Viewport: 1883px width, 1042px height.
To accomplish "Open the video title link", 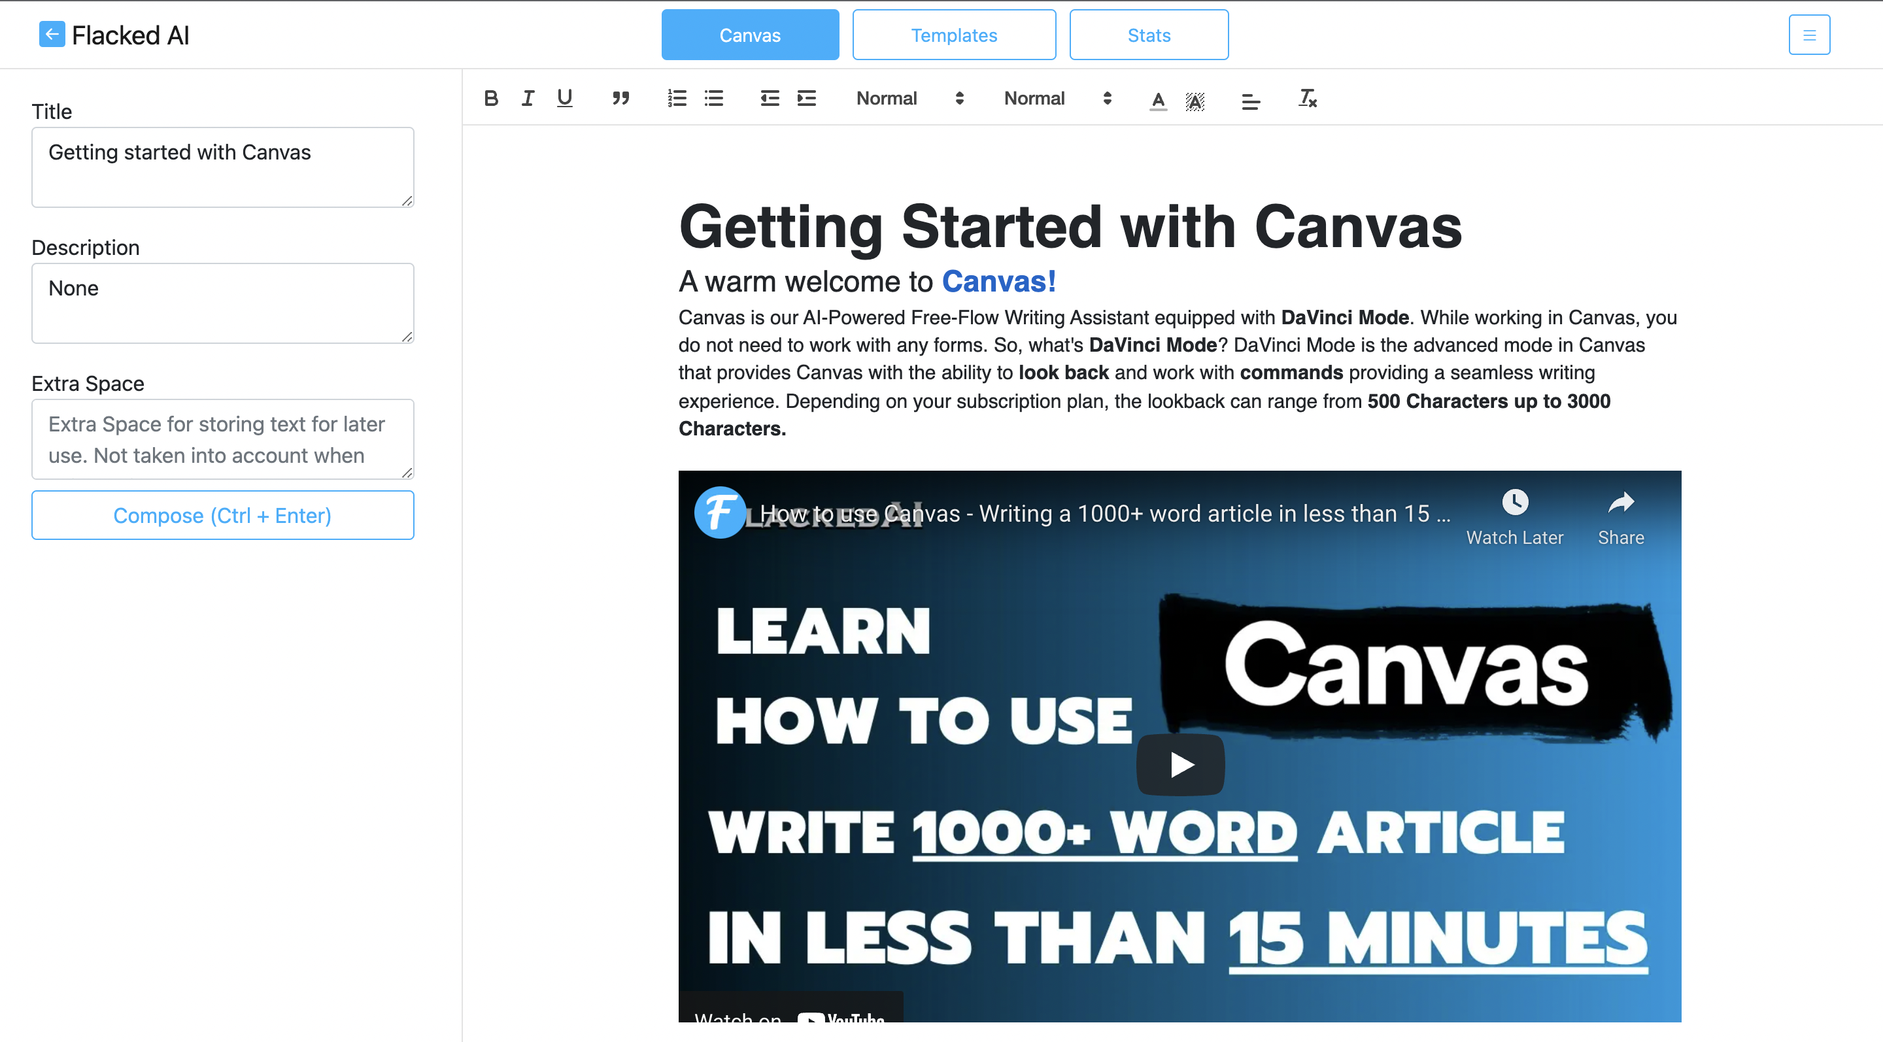I will 1104,514.
